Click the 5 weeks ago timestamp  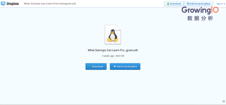[108, 56]
